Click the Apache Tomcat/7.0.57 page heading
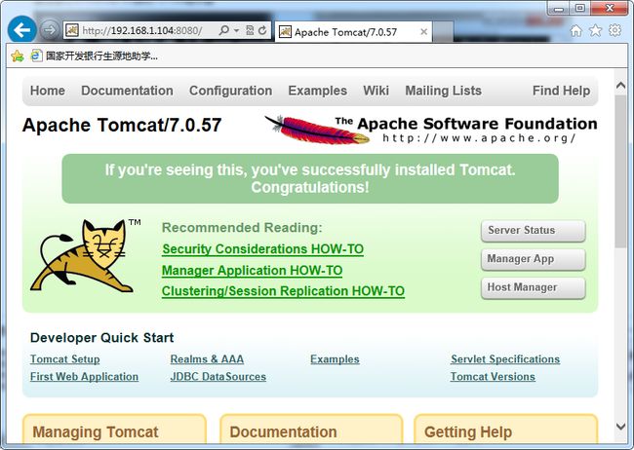Screen dimensions: 634x450 tap(122, 125)
